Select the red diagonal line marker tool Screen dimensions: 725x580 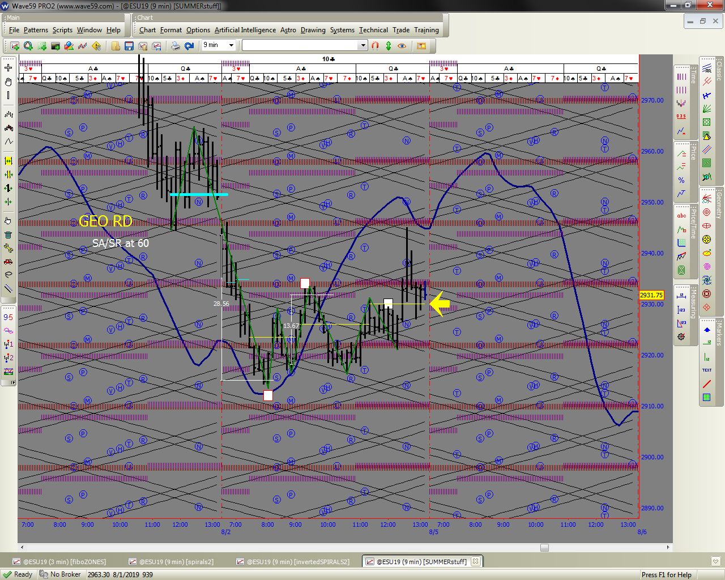point(707,384)
